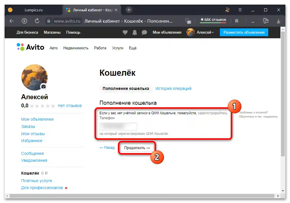Screen dimensions: 290x203
Task: Open Уведомления in sidebar
Action: pyautogui.click(x=34, y=160)
